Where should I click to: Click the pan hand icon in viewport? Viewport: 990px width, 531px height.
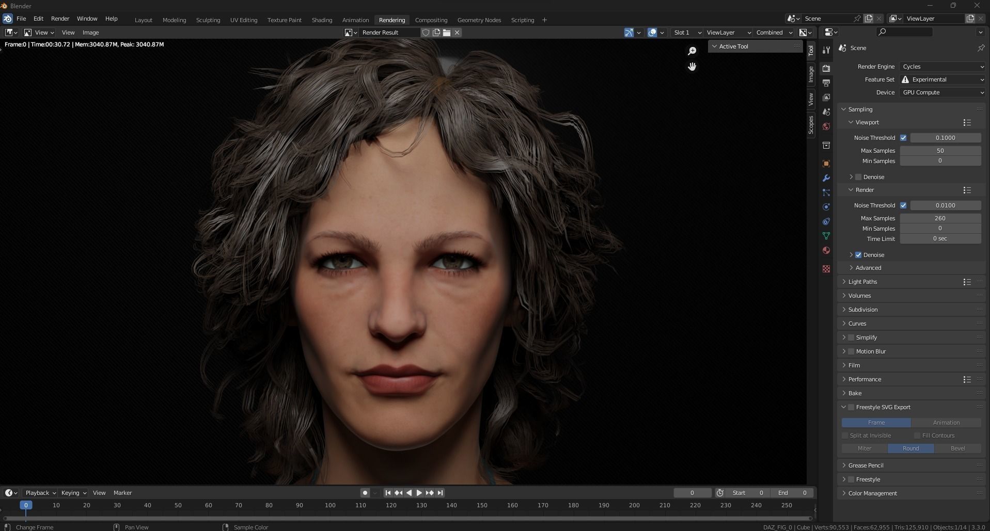tap(692, 67)
